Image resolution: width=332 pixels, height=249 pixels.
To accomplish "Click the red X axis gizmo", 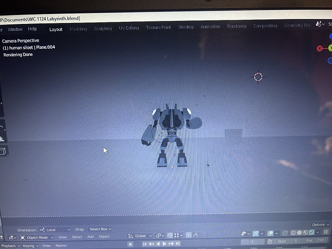I will tap(320, 49).
